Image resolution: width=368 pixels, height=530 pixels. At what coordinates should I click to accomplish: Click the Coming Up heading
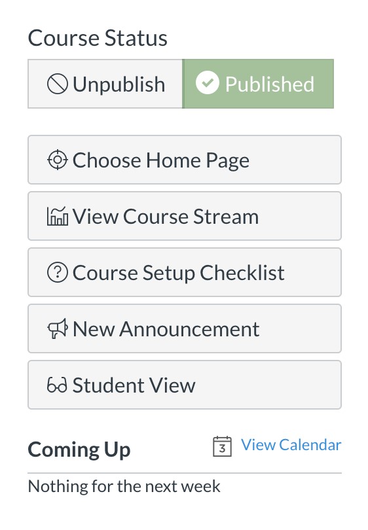pyautogui.click(x=79, y=450)
